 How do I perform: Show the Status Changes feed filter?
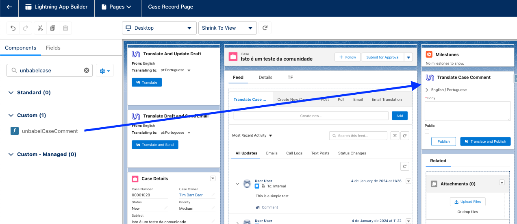[x=352, y=153]
